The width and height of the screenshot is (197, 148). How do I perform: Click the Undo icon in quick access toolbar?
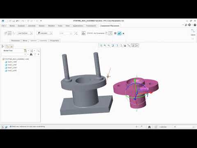click(x=17, y=21)
